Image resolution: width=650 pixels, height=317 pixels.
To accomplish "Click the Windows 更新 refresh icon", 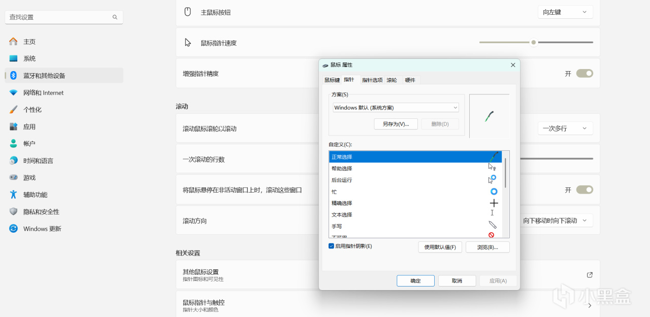I will click(13, 229).
